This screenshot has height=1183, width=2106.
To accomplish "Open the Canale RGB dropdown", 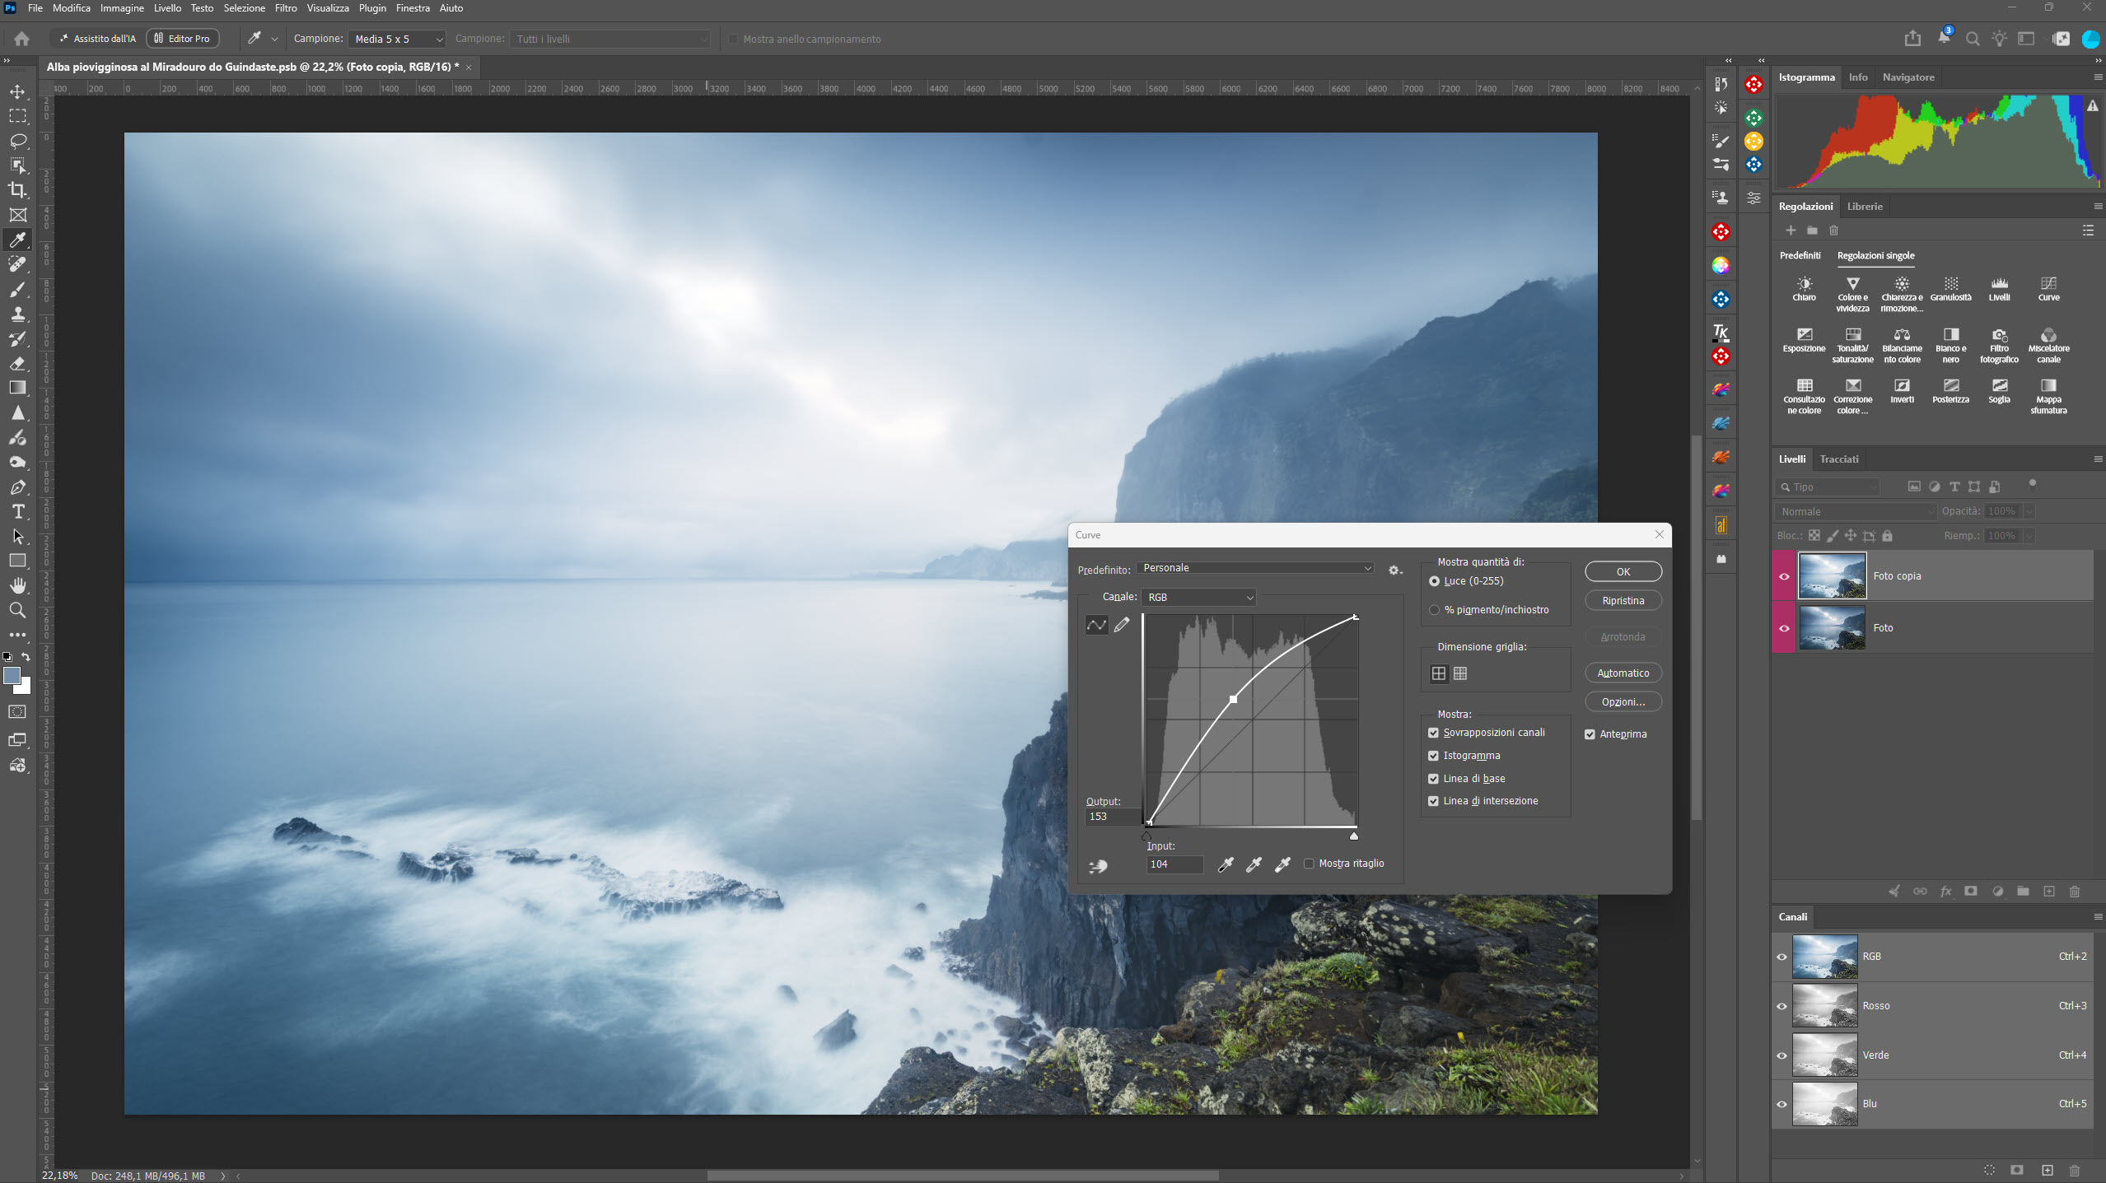I will pos(1198,598).
